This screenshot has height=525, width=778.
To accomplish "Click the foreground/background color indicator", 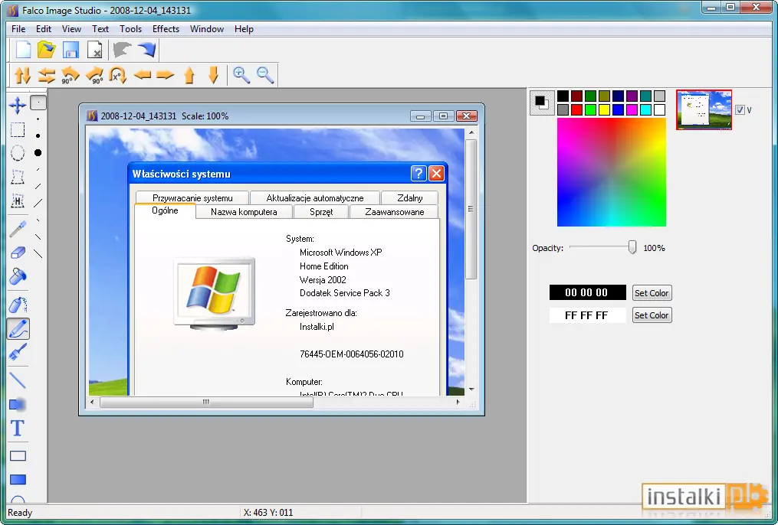I will coord(542,103).
